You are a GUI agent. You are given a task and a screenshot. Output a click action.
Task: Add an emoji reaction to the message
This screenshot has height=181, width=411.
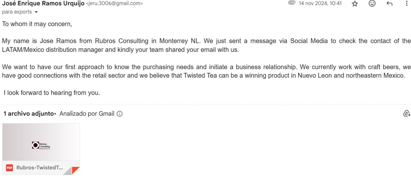372,3
